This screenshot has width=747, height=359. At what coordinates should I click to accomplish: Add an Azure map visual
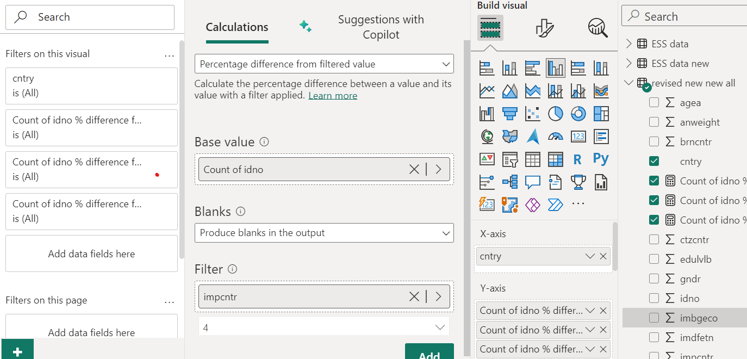coord(532,137)
